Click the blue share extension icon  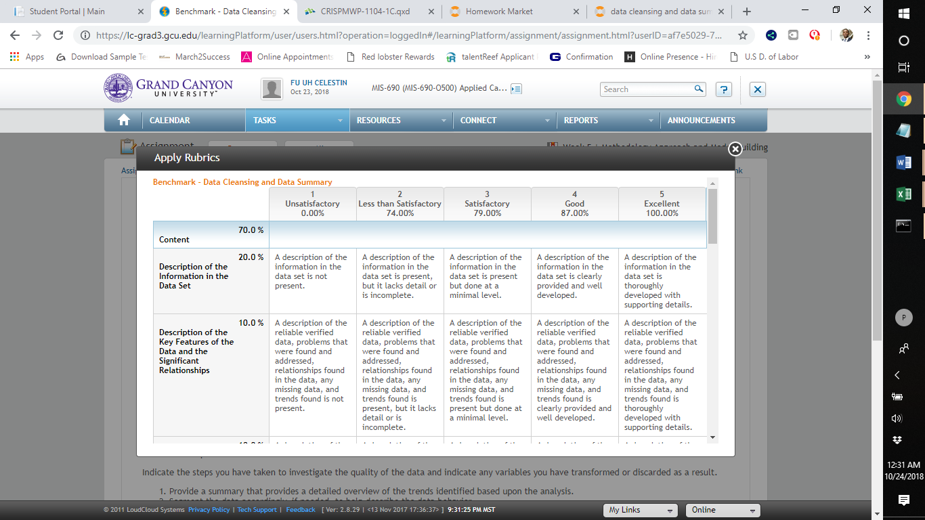pos(771,35)
